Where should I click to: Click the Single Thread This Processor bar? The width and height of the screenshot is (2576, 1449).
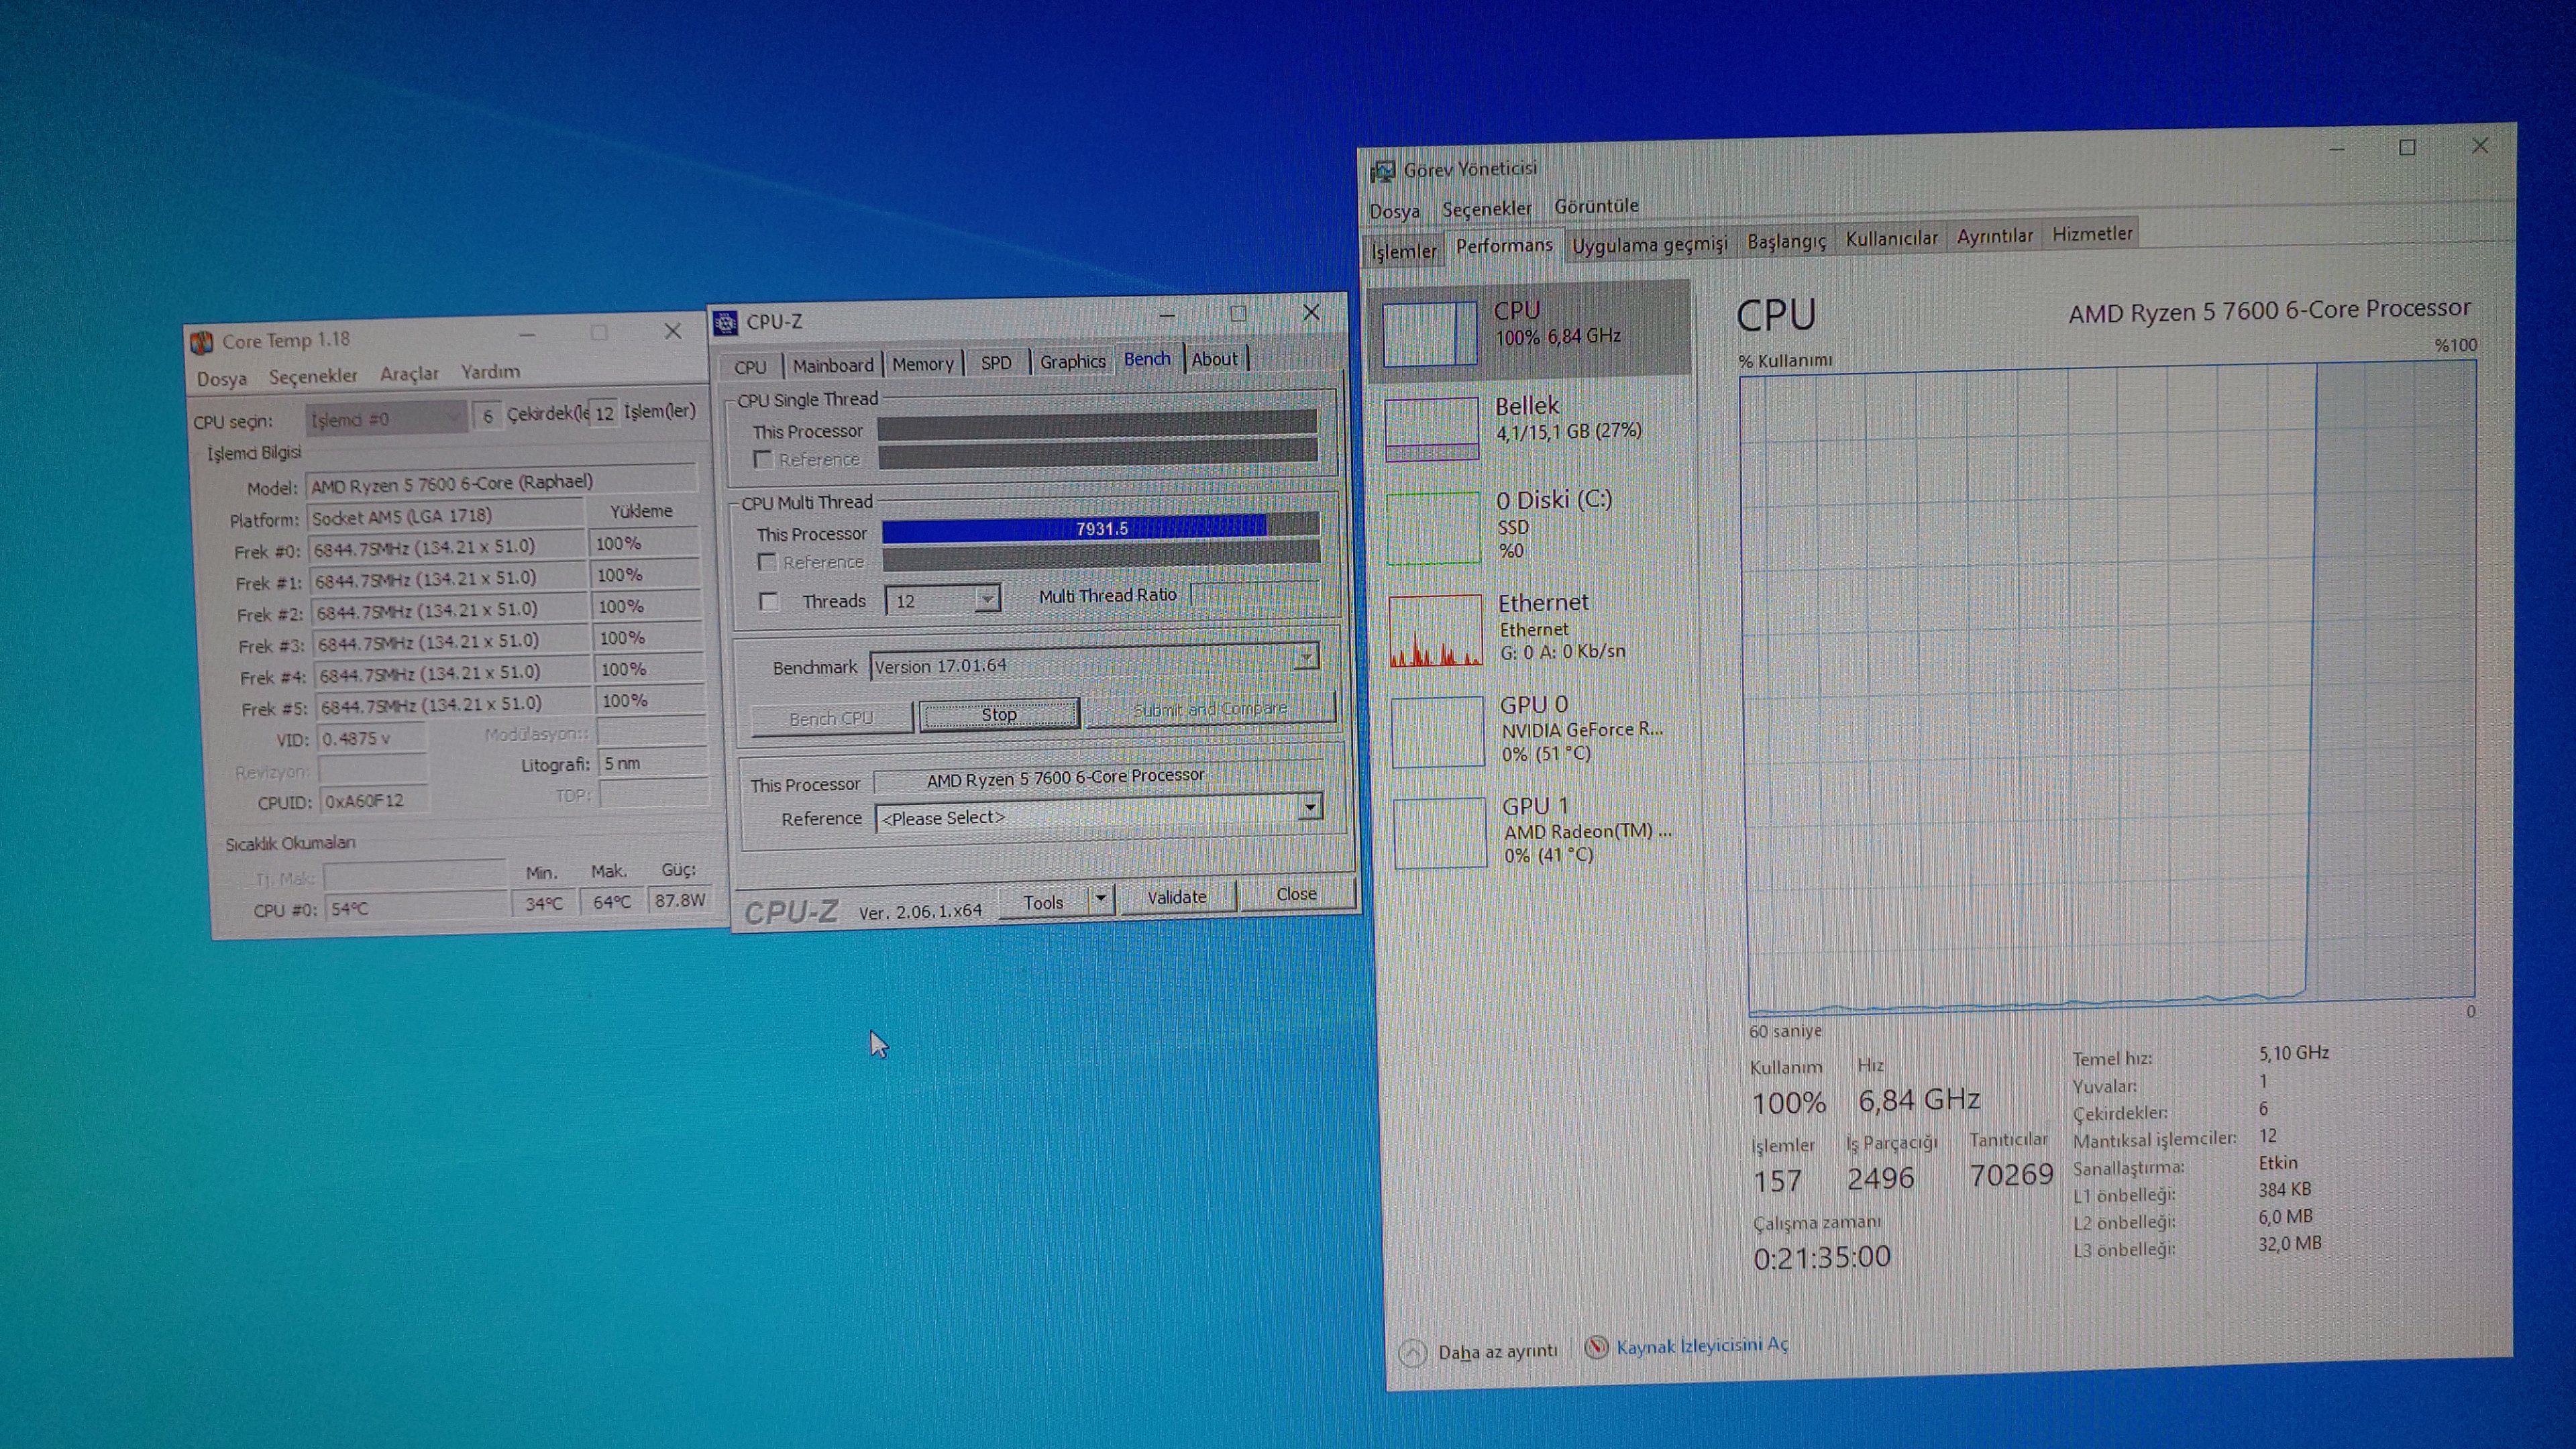pyautogui.click(x=1097, y=425)
